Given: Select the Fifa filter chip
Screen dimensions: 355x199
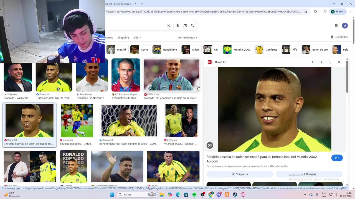Looking at the screenshot, I should pyautogui.click(x=290, y=49).
